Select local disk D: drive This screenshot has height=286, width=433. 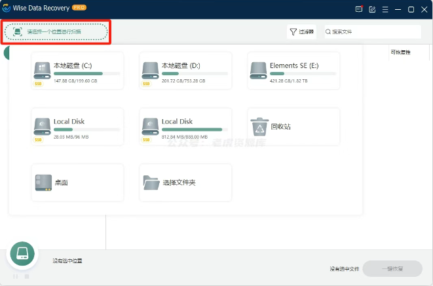[185, 70]
